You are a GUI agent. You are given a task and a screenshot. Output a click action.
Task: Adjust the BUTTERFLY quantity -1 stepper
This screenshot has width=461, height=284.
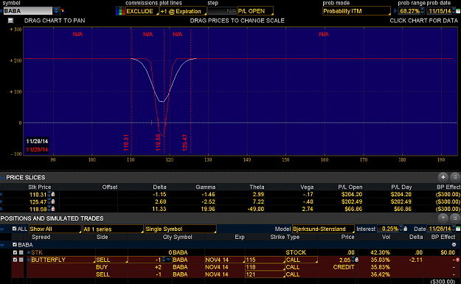[x=164, y=260]
